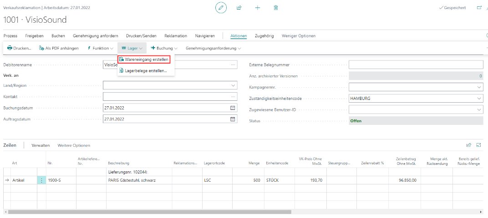Click Als PDF anhängen button
Screen dimensions: 488x218
pos(59,48)
